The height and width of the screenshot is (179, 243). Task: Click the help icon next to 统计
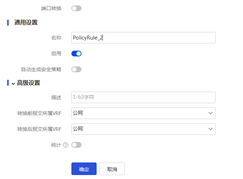(x=66, y=145)
